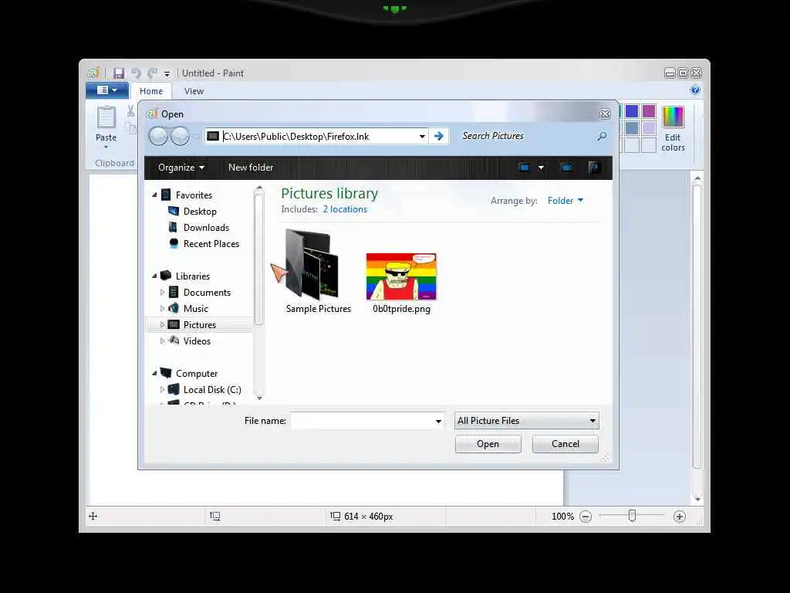This screenshot has height=593, width=790.
Task: Click the selection size icon in the status bar
Action: point(215,516)
